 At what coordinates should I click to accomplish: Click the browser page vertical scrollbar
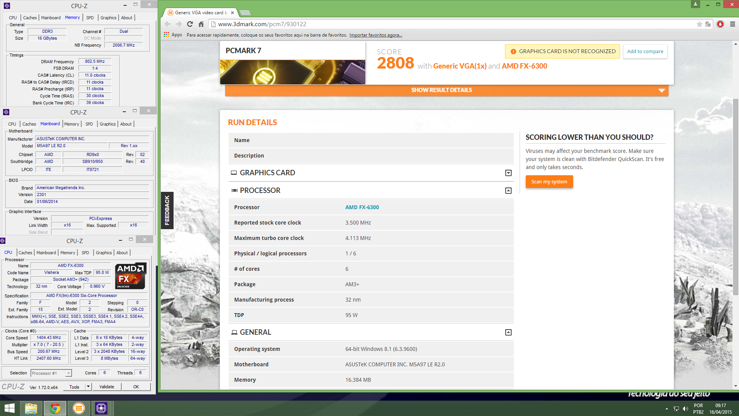click(x=736, y=197)
